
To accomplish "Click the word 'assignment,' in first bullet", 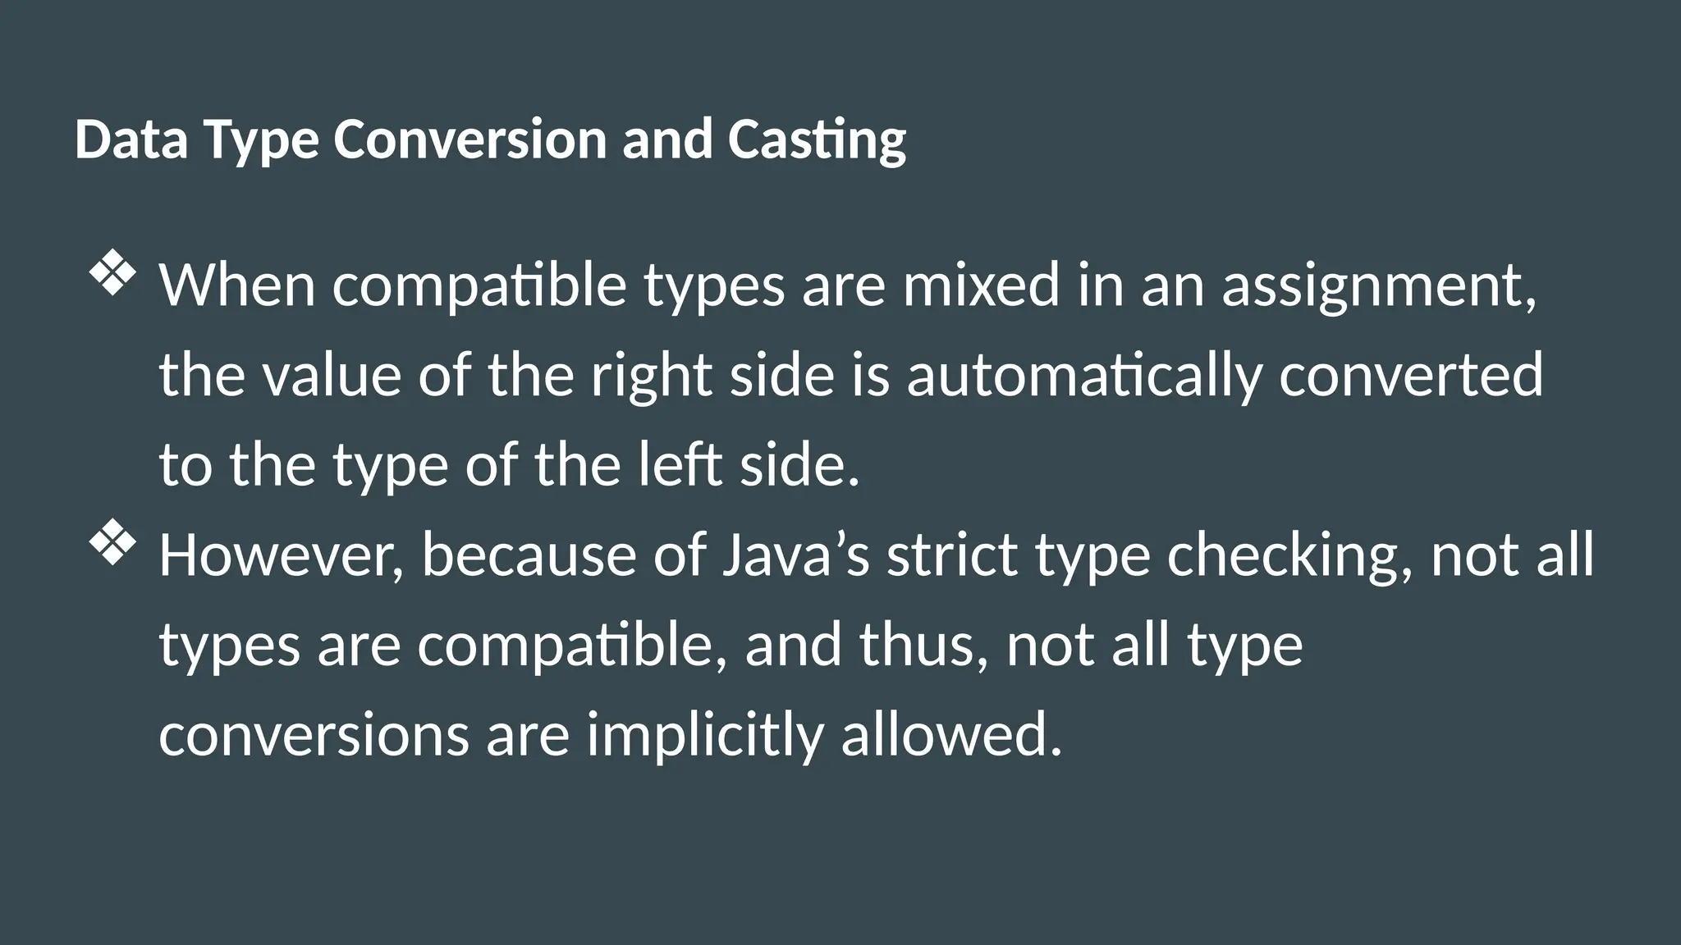I will tap(1379, 286).
